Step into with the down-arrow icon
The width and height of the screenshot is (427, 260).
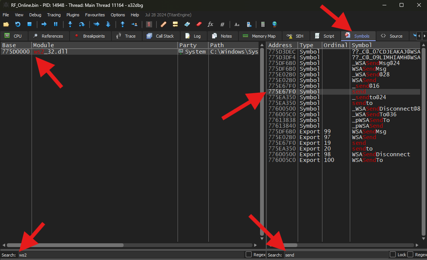point(70,24)
